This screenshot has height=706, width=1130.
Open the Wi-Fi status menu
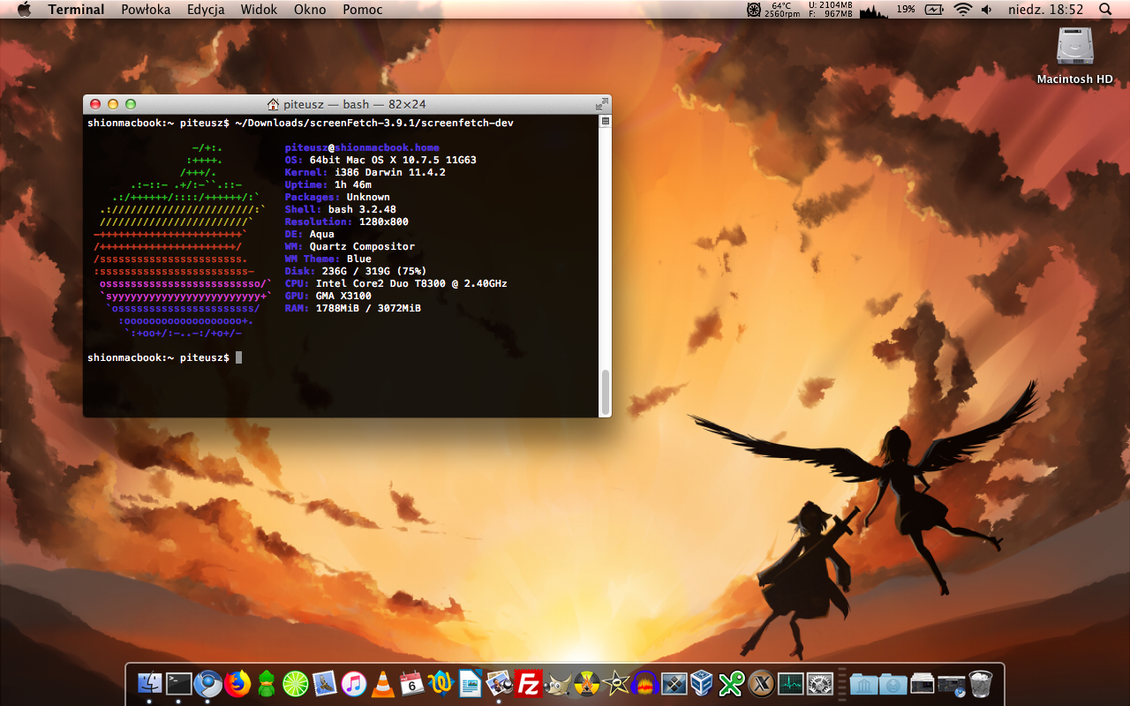tap(961, 10)
